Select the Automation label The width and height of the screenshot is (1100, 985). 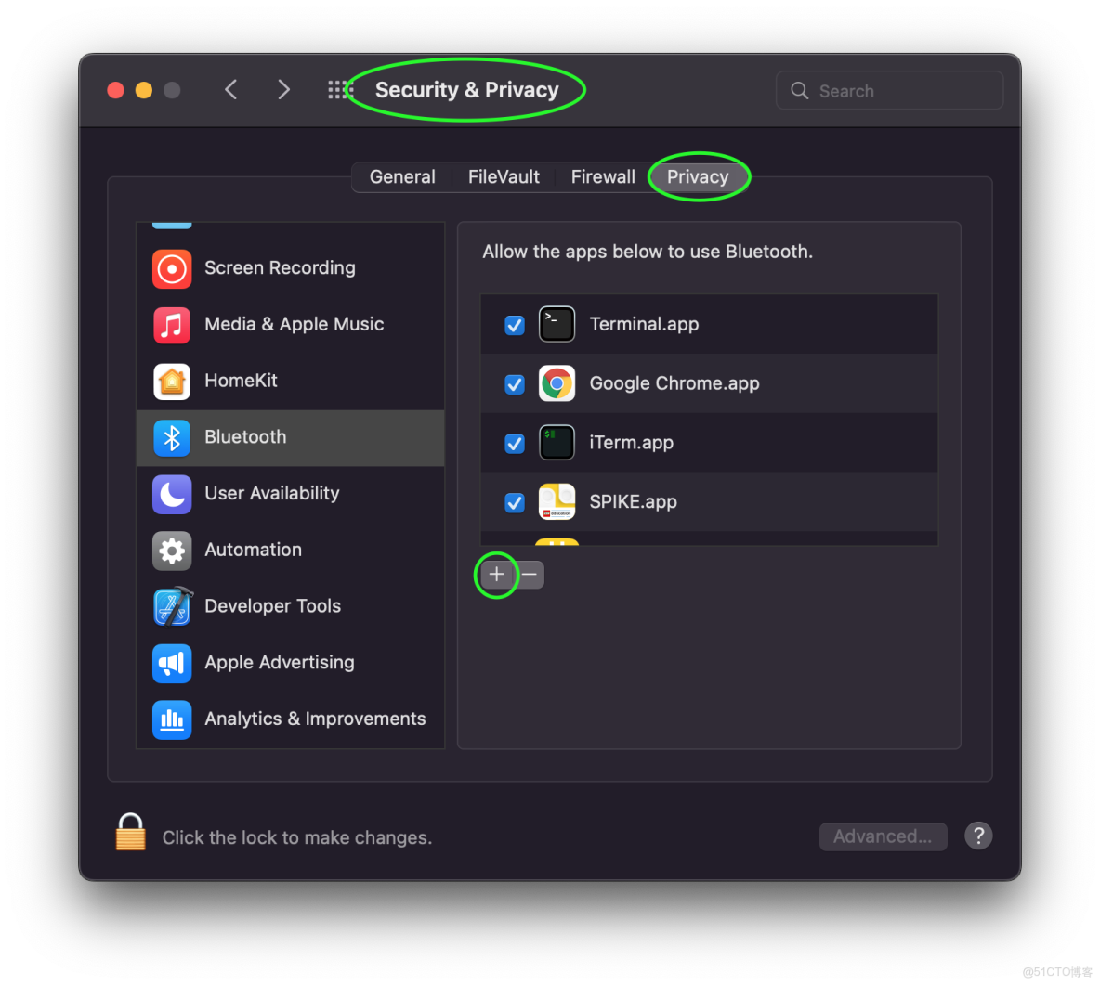(254, 550)
